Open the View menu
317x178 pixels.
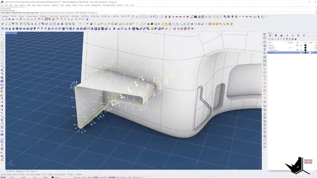point(11,5)
